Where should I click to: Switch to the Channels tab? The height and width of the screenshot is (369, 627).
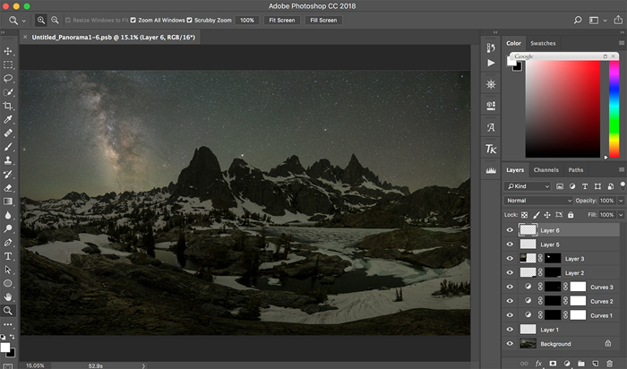545,169
